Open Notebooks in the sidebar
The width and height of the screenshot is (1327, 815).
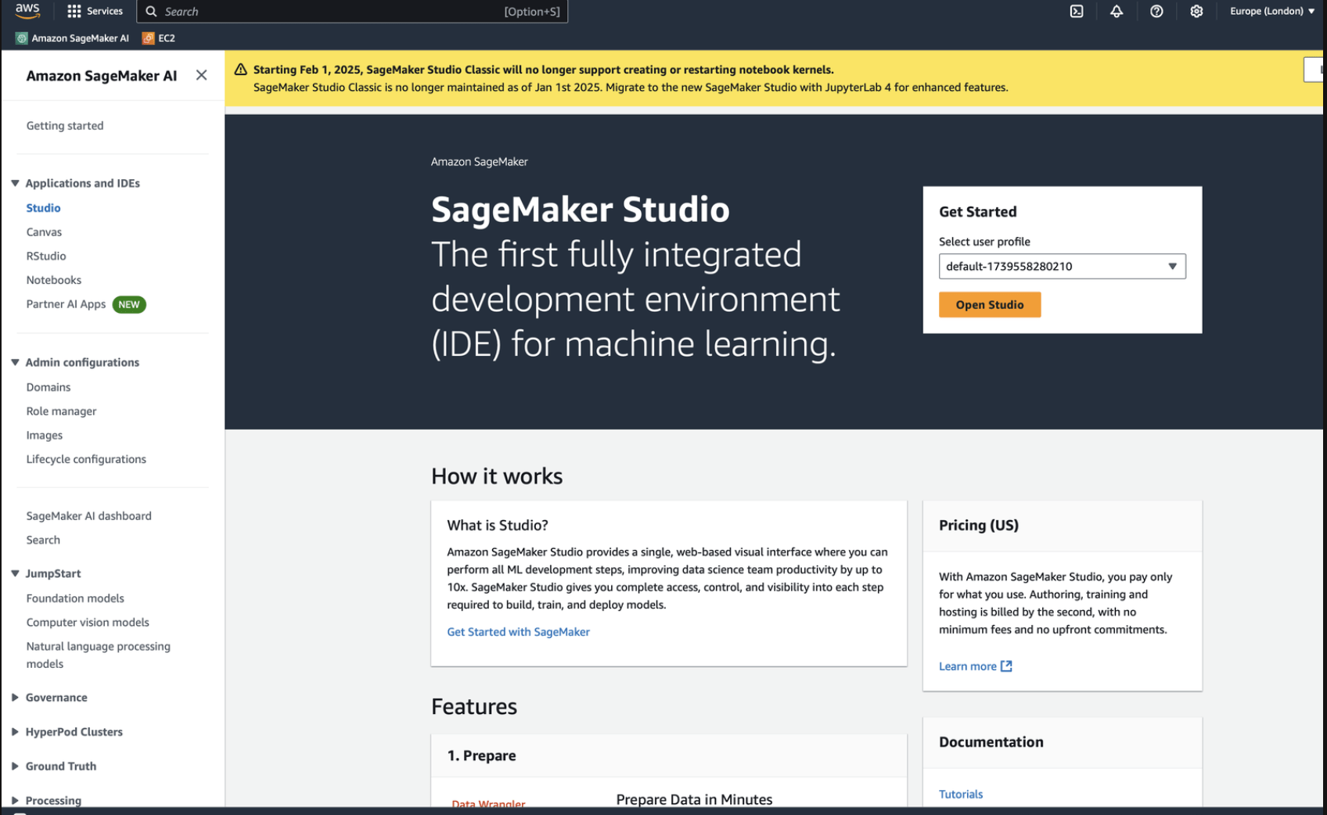[x=54, y=280]
